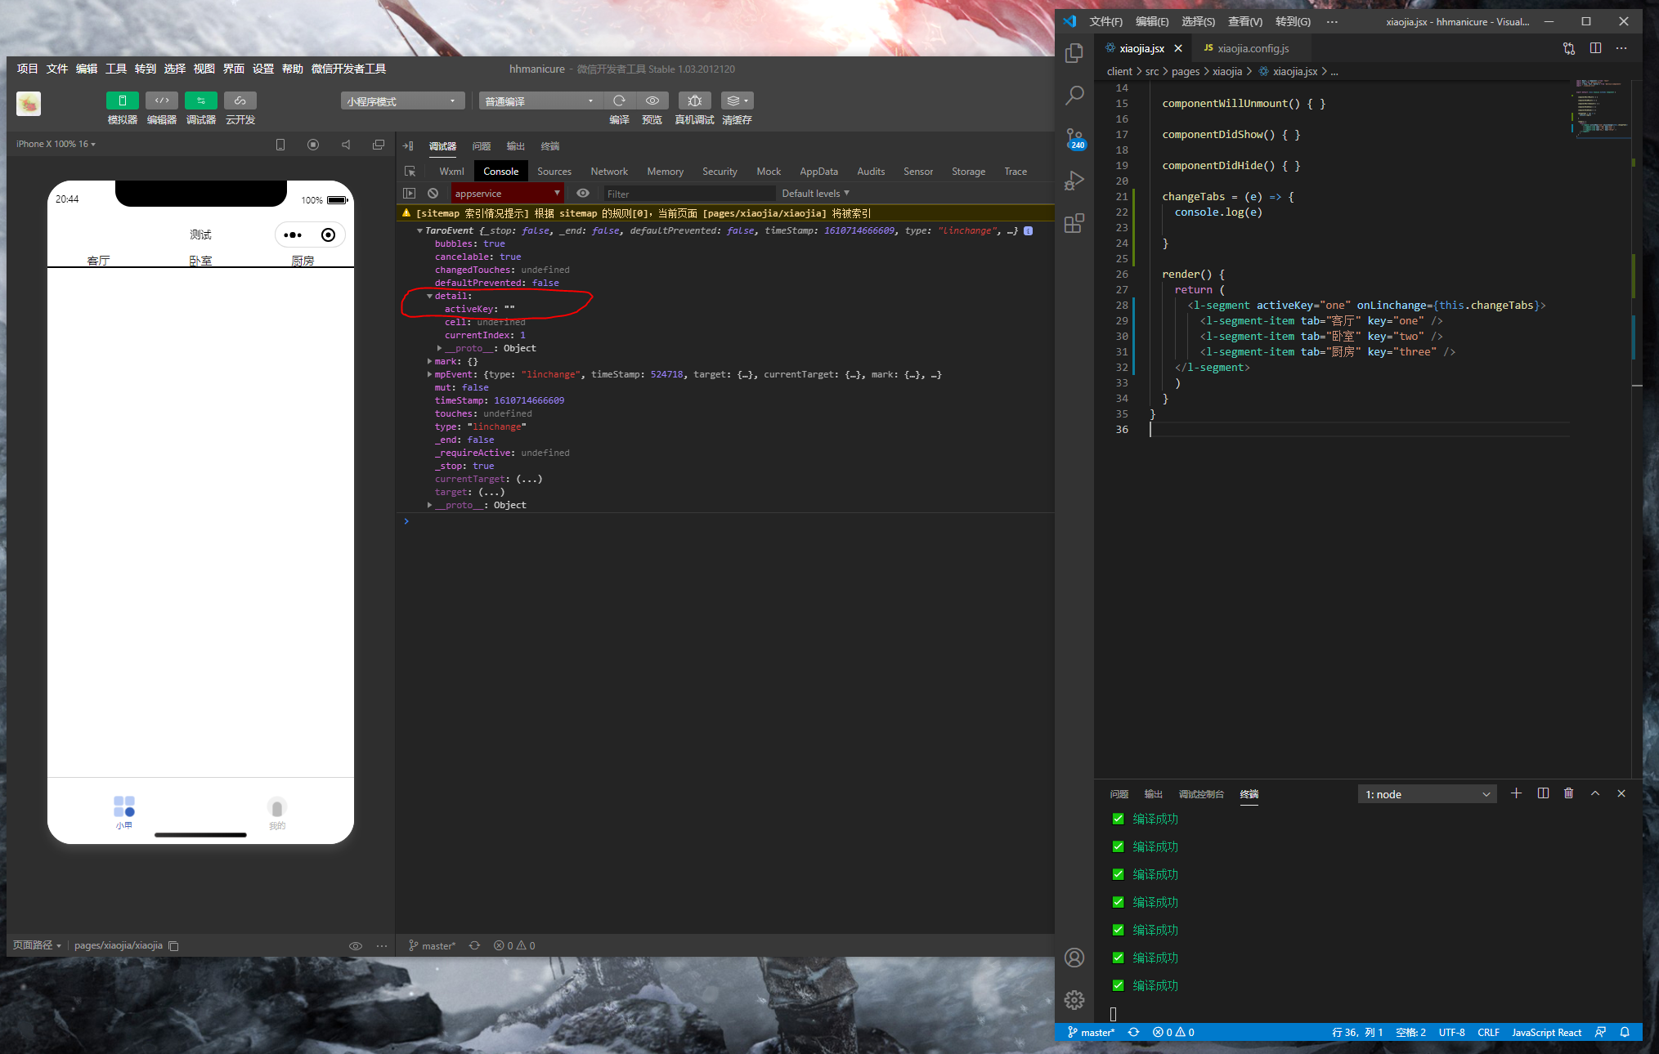Open the 云开发 cloud development button
1659x1054 pixels.
click(240, 100)
